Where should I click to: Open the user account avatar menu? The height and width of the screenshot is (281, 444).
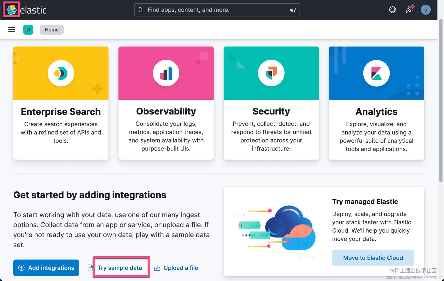coord(425,10)
